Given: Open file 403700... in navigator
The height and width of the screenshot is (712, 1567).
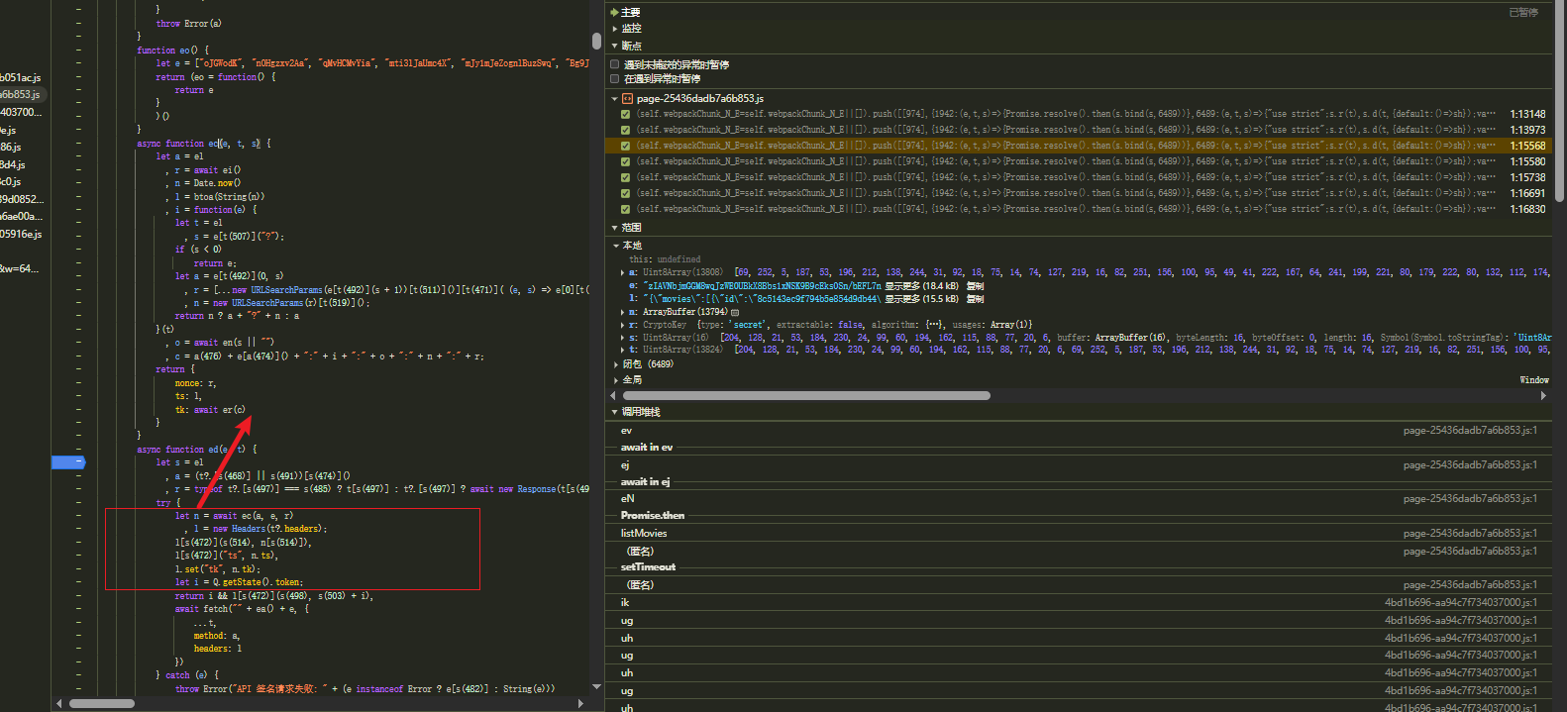Looking at the screenshot, I should pyautogui.click(x=22, y=112).
